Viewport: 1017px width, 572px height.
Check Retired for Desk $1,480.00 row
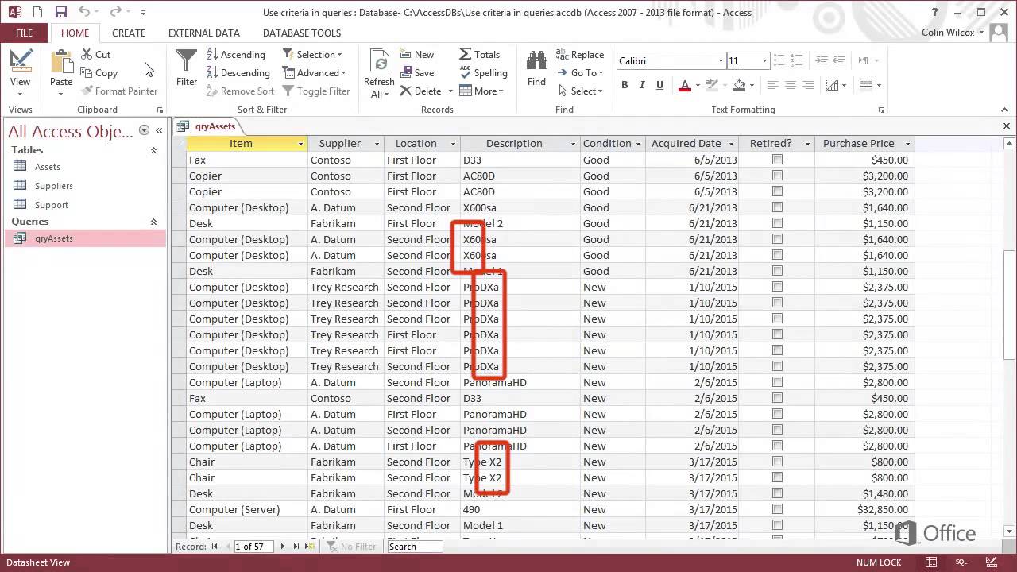point(777,493)
